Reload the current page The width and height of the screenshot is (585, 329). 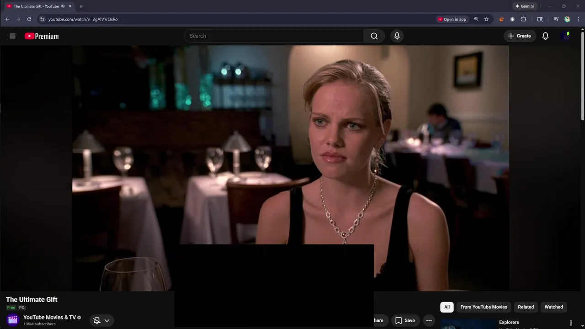29,19
